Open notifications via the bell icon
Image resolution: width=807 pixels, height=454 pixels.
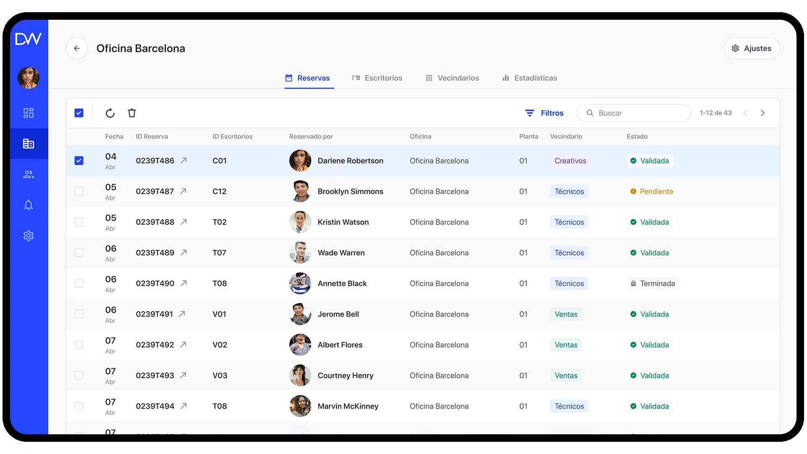click(29, 205)
